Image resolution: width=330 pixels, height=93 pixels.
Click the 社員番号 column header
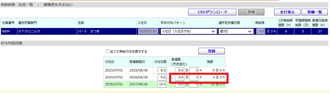click(8, 23)
